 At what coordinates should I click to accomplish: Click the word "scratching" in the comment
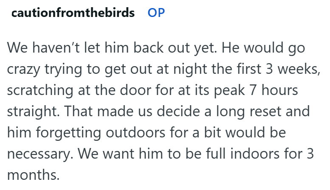click(40, 92)
